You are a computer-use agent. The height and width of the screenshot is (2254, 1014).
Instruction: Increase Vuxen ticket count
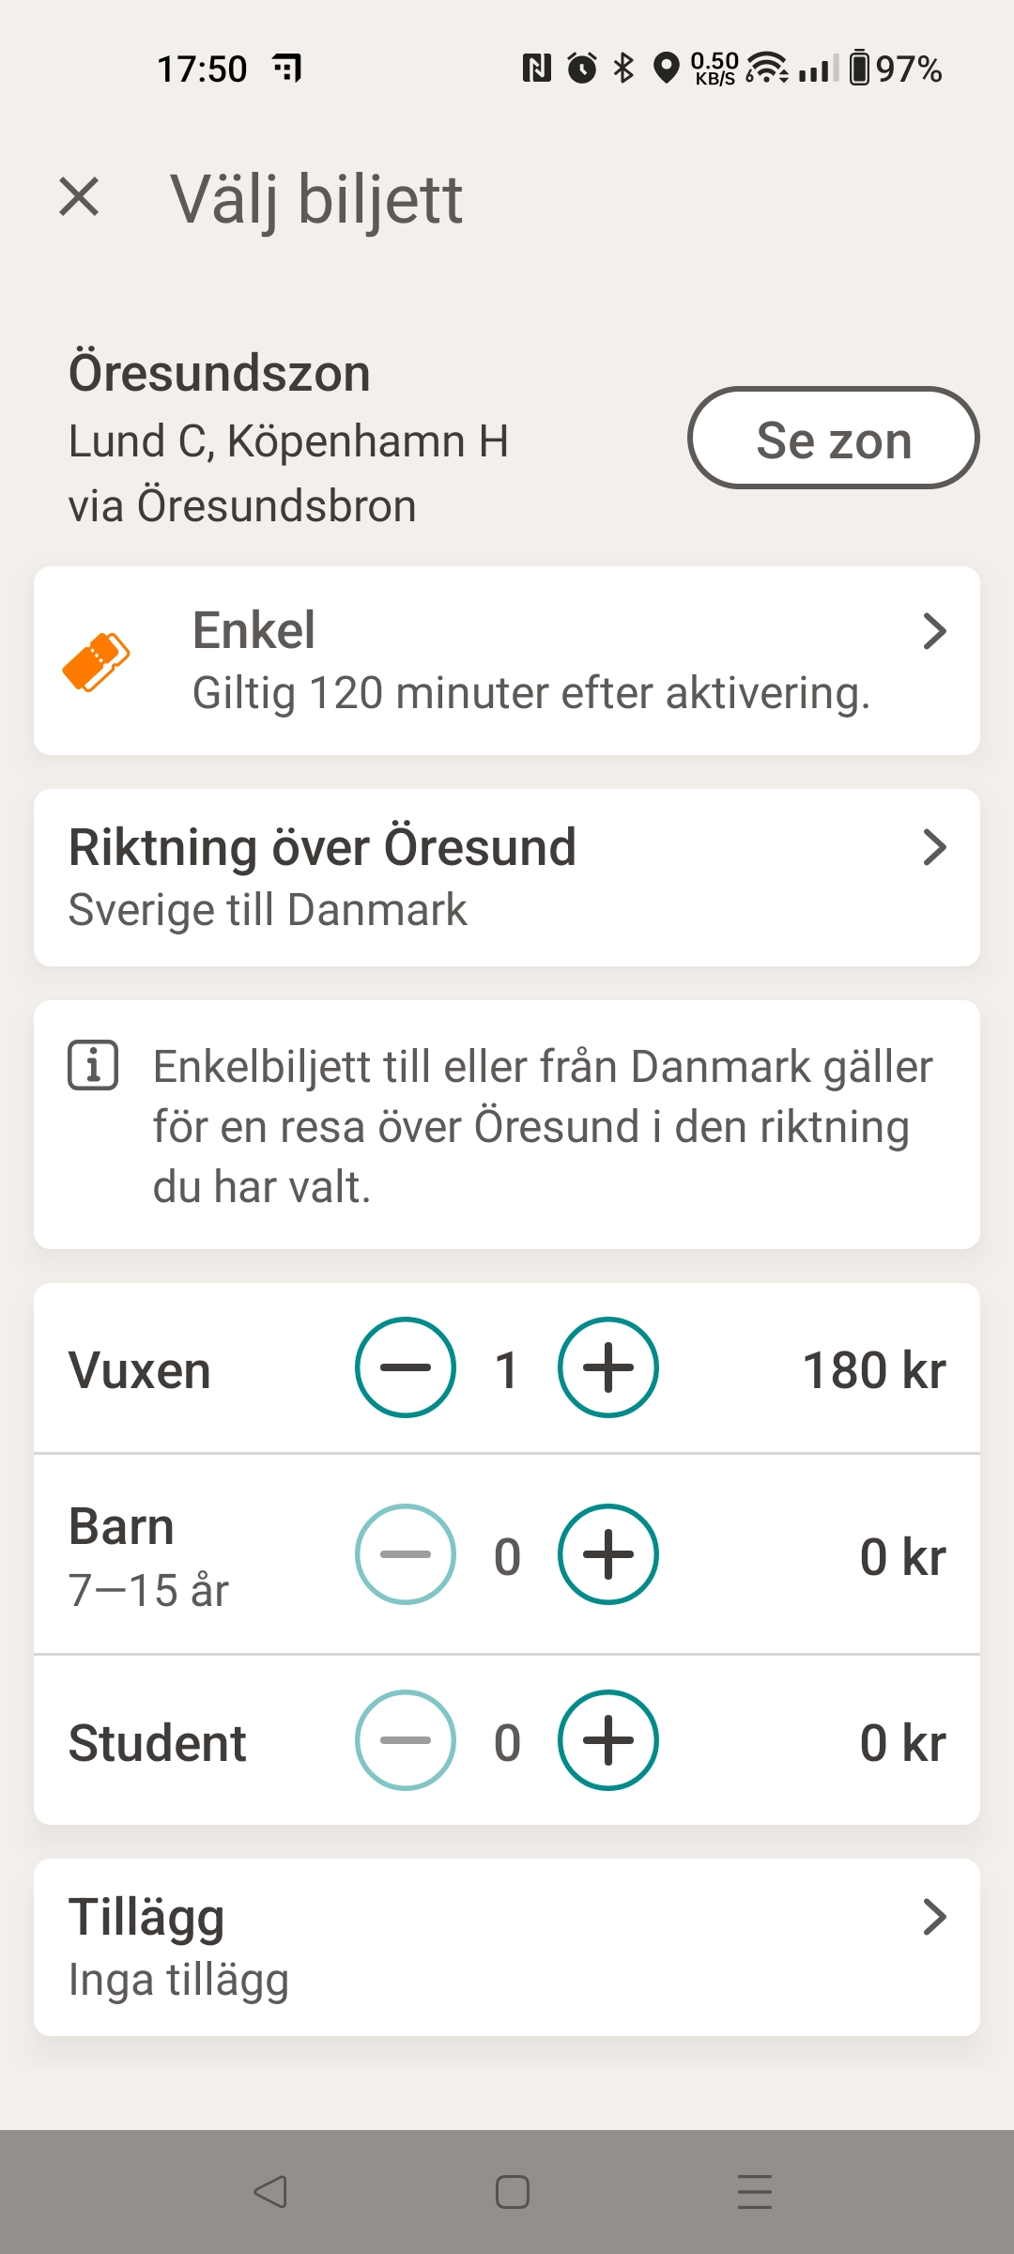pos(608,1367)
